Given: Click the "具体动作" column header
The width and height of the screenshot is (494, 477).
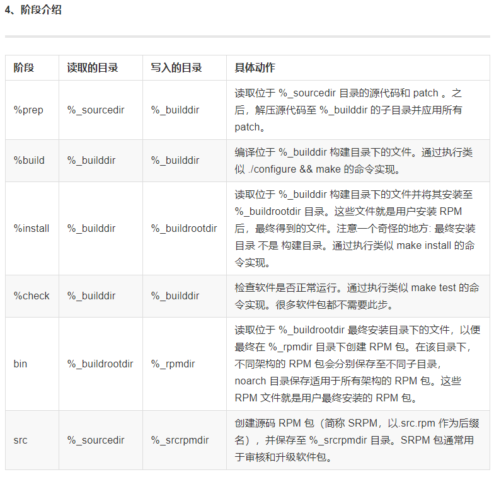Looking at the screenshot, I should (x=255, y=67).
